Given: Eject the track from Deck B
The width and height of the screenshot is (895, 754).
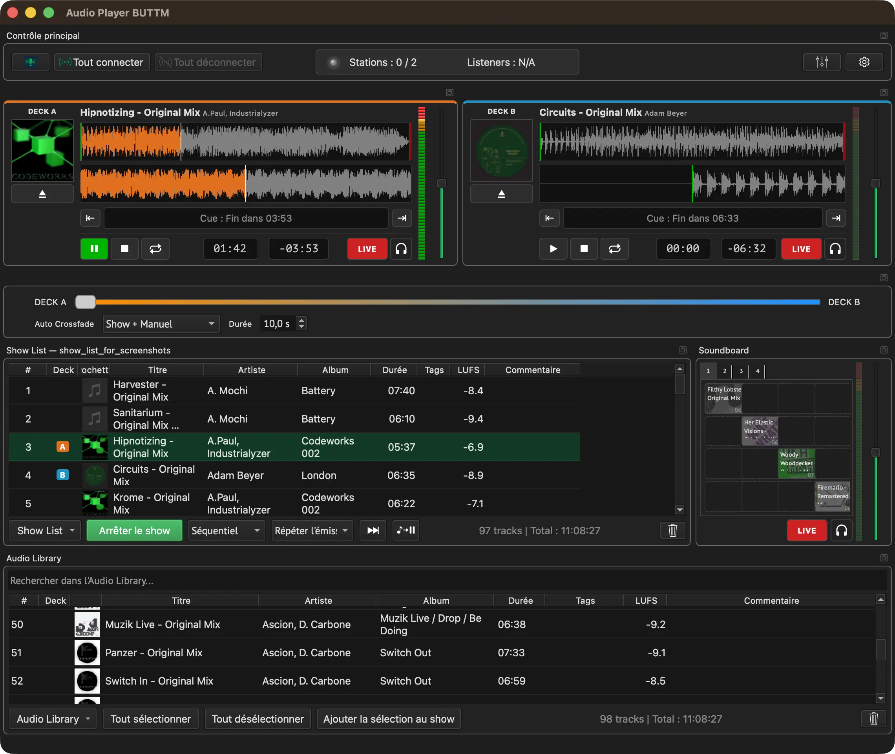Looking at the screenshot, I should (x=501, y=194).
